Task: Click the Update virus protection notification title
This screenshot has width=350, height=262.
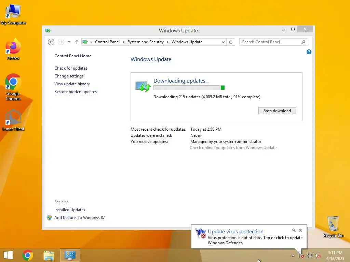Action: pyautogui.click(x=235, y=232)
